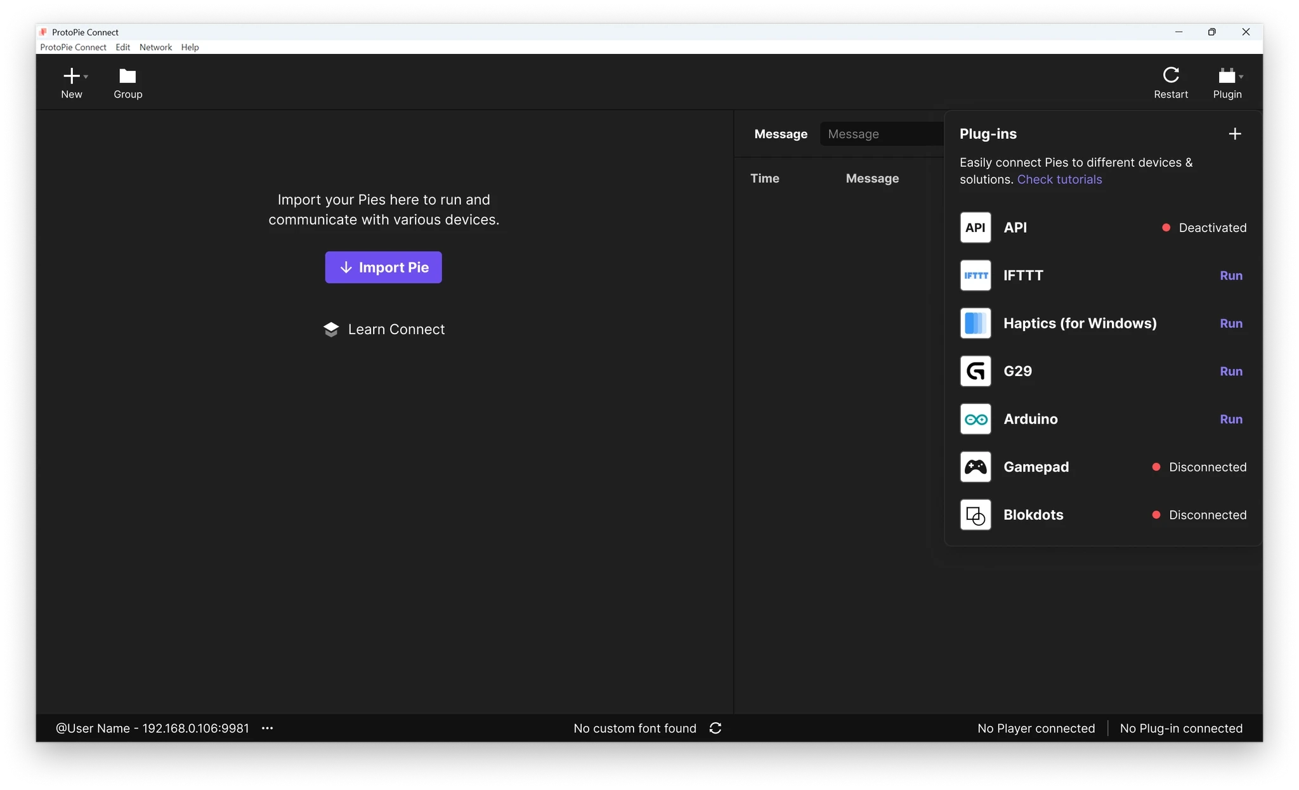The image size is (1299, 790).
Task: Toggle the Plugin toolbar icon
Action: (1227, 76)
